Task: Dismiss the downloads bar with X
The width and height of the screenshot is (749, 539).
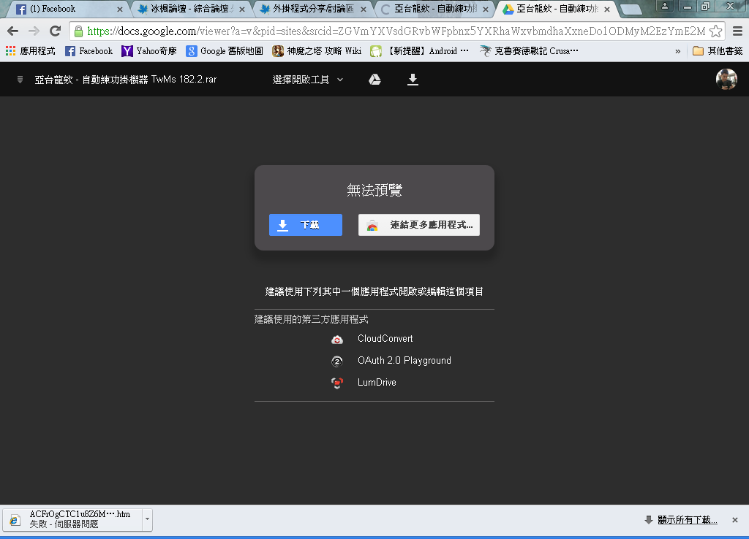Action: 735,520
